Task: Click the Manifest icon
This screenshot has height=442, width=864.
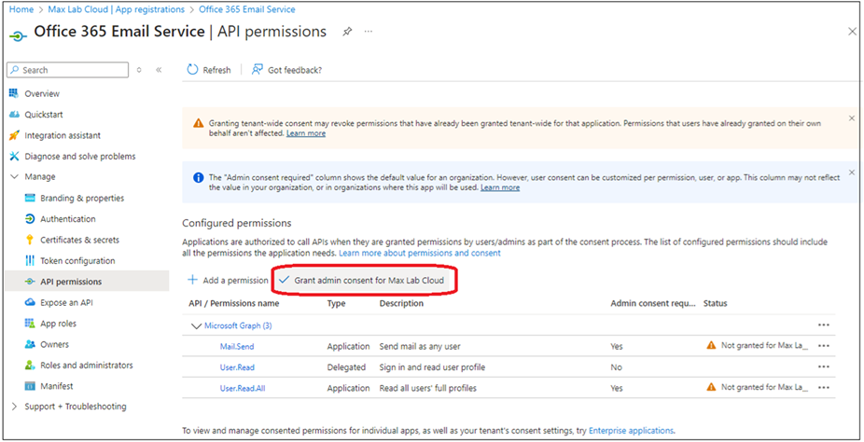Action: (30, 386)
